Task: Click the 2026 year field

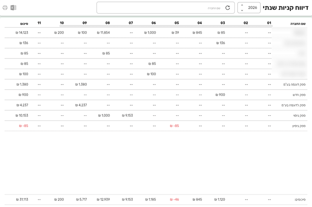Action: (x=249, y=8)
